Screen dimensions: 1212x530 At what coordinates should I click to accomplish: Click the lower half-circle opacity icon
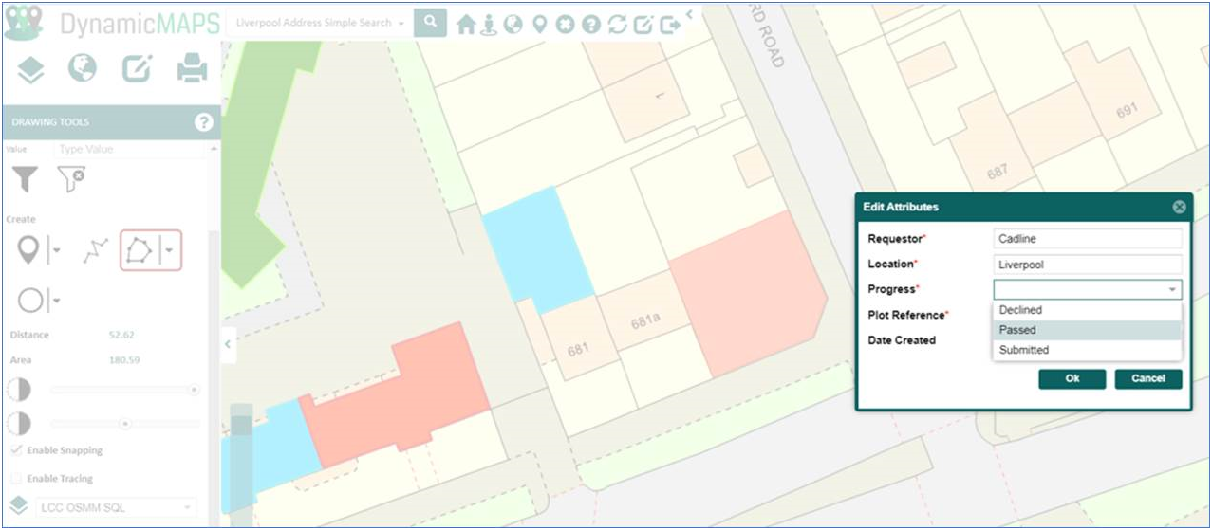pos(19,423)
